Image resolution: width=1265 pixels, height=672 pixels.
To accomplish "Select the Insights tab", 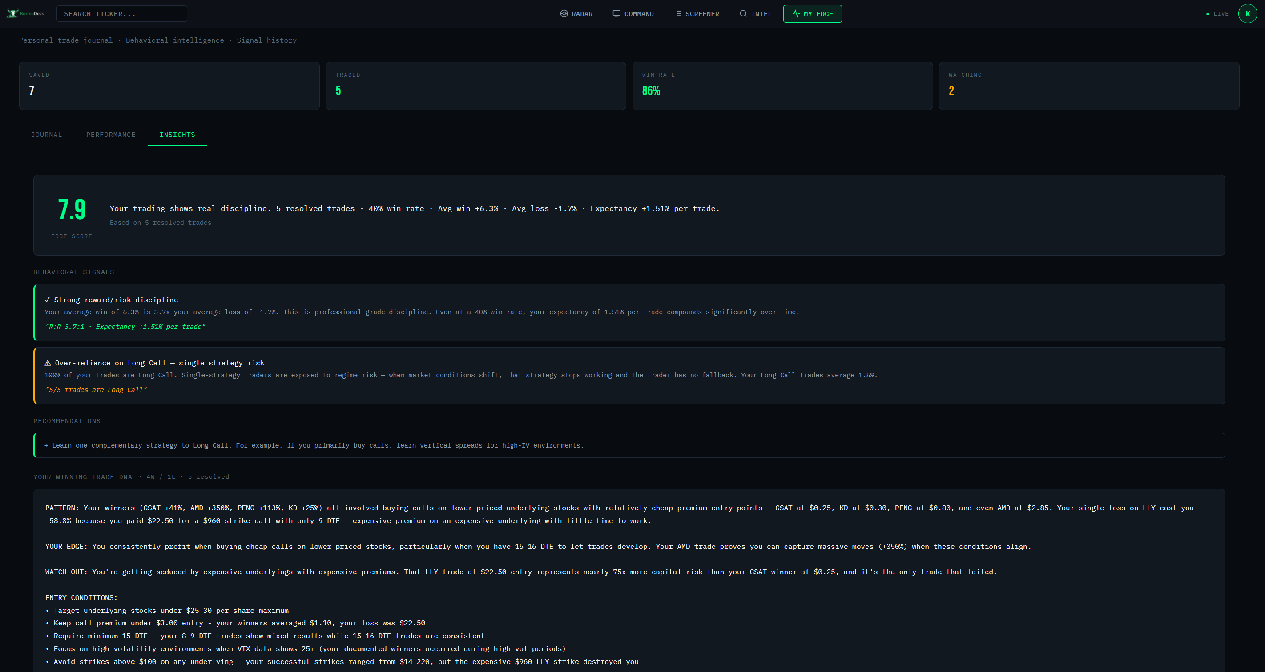I will pyautogui.click(x=177, y=135).
